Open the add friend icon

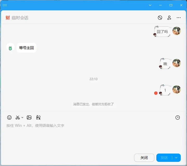pyautogui.click(x=169, y=18)
